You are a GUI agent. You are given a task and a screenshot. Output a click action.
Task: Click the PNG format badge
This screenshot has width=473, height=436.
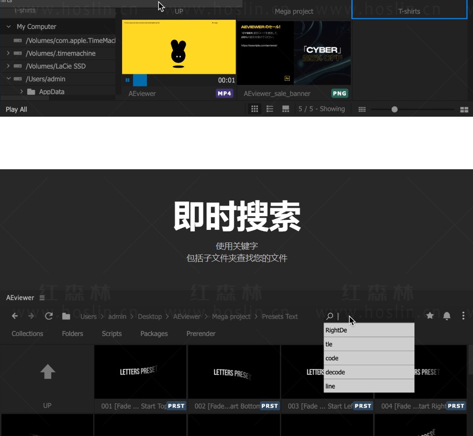[340, 93]
